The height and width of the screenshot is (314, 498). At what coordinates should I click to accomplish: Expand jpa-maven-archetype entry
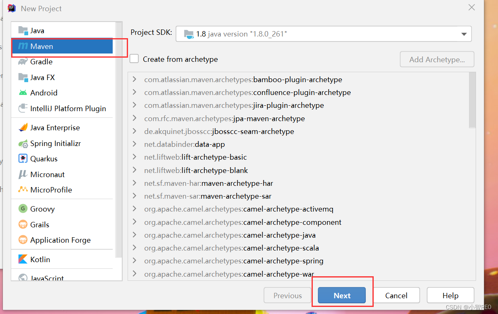tap(134, 118)
